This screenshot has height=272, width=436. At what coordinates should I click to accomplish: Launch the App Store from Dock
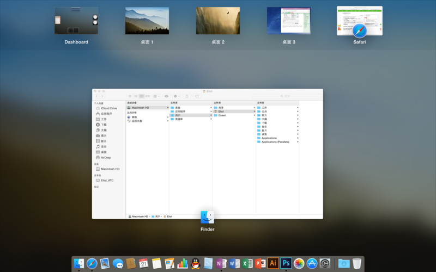pyautogui.click(x=312, y=263)
